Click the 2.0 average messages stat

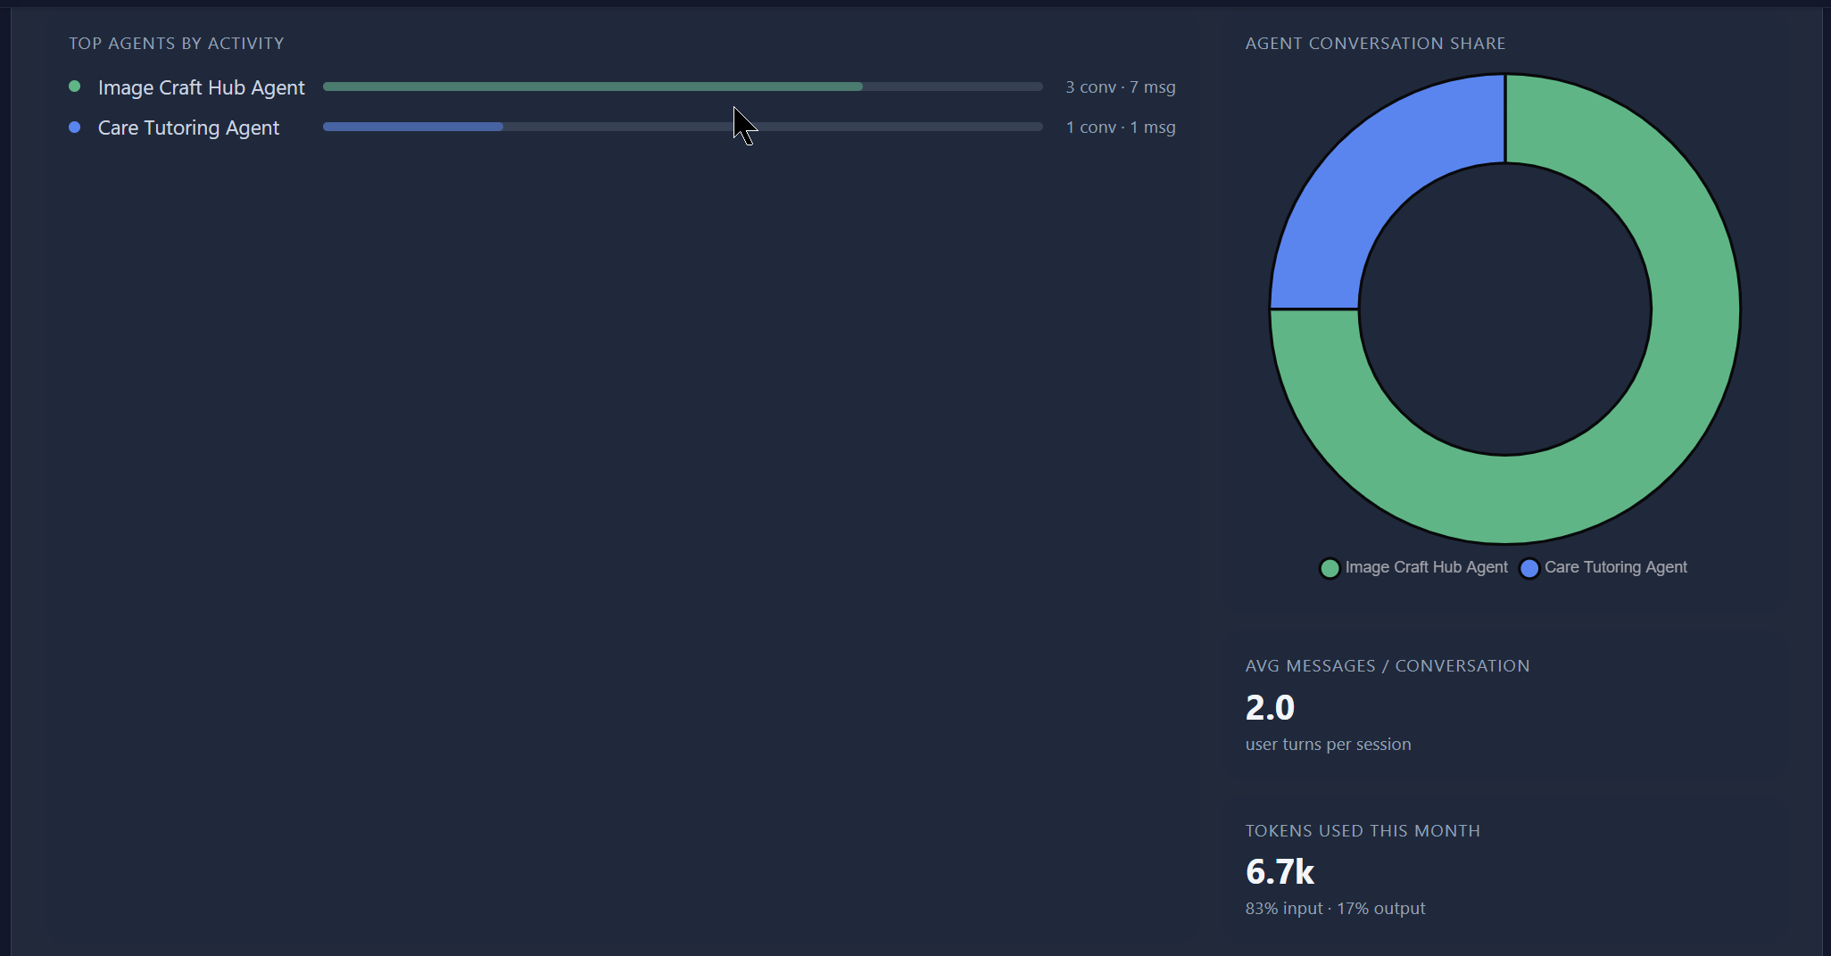click(1271, 707)
